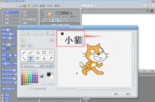Switch to small stage view mode
This screenshot has height=102, width=155.
[x=145, y=6]
